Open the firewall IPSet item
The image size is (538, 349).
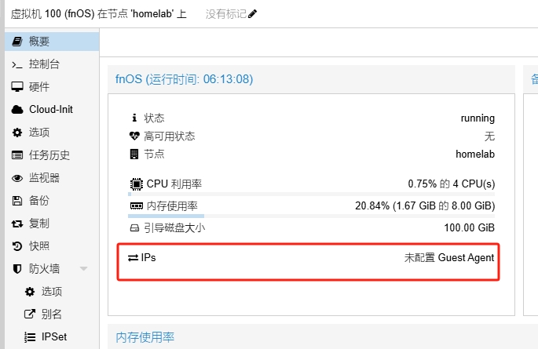pyautogui.click(x=53, y=337)
